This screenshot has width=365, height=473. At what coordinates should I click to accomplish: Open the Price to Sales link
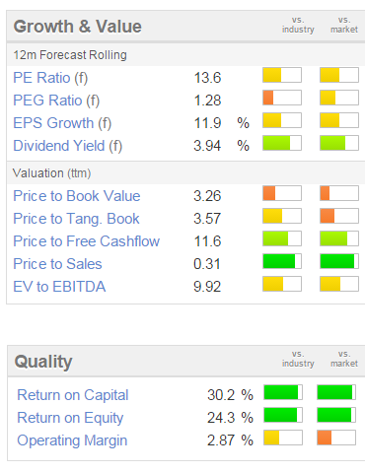pos(57,264)
